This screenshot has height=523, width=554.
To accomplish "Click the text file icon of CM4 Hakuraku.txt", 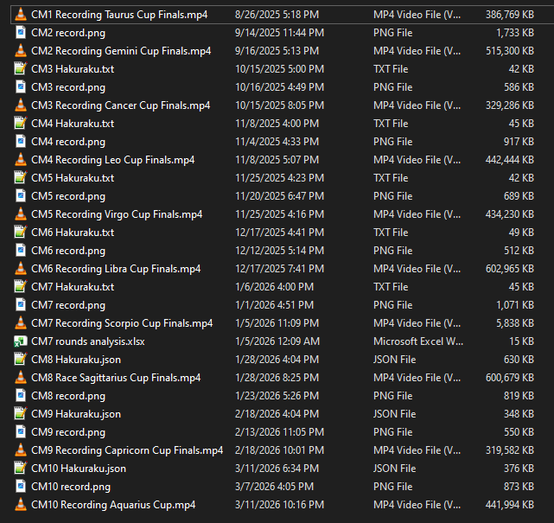I will (x=21, y=124).
